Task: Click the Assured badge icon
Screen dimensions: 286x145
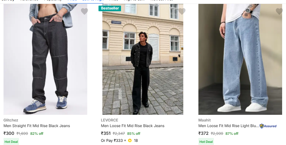Action: pos(268,126)
